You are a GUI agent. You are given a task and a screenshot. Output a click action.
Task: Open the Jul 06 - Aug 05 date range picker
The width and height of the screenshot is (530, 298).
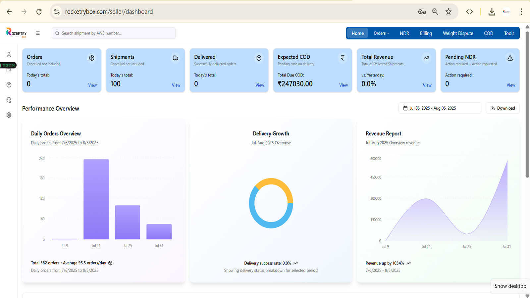coord(439,108)
